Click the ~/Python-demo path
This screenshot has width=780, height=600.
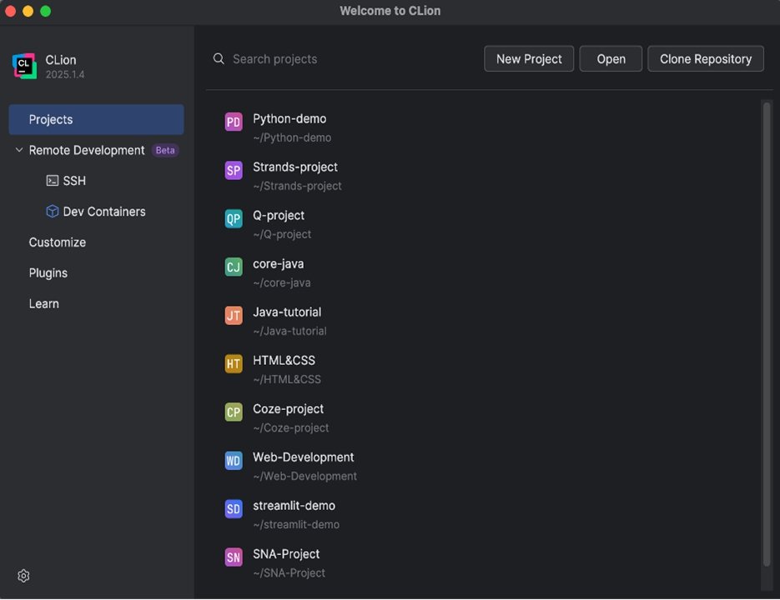click(x=292, y=137)
